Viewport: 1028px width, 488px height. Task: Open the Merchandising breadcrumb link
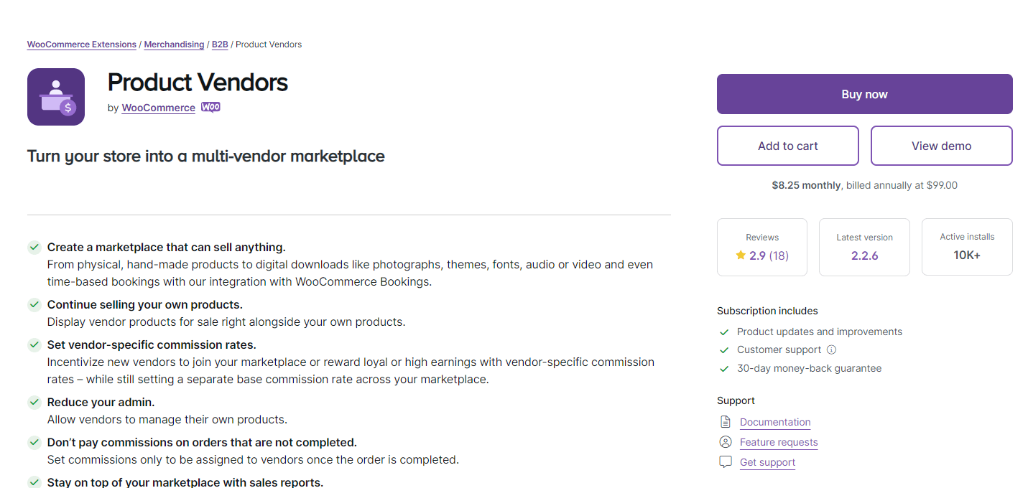coord(174,44)
